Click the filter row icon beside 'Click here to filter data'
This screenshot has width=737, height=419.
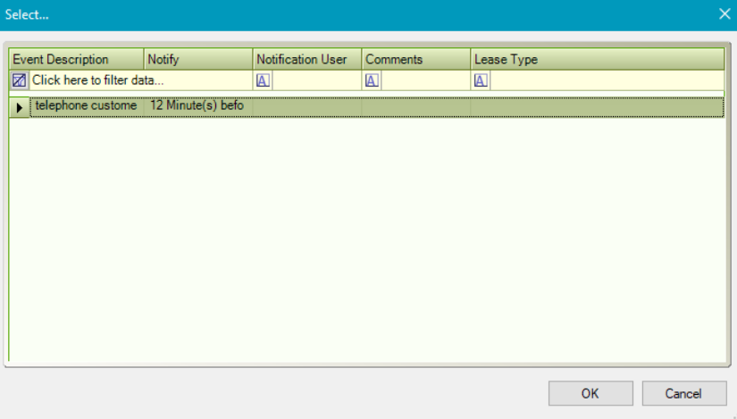coord(20,80)
